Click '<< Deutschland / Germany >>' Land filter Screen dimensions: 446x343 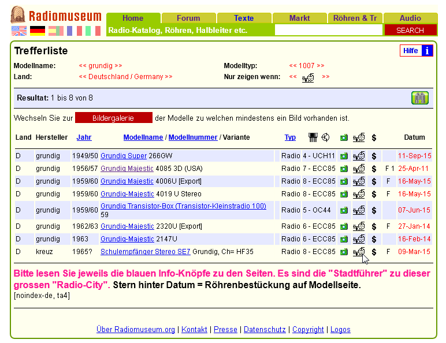pyautogui.click(x=125, y=77)
